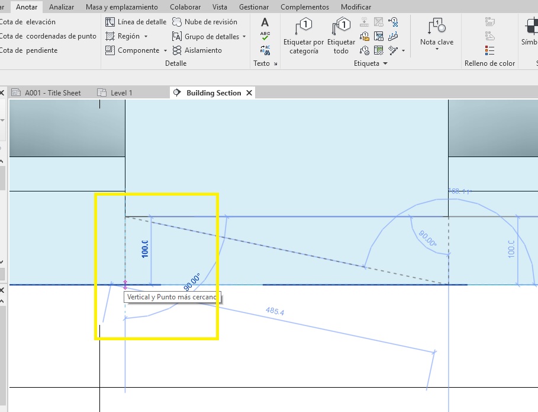Expand the Componente dropdown arrow
The image size is (538, 412).
tap(166, 51)
